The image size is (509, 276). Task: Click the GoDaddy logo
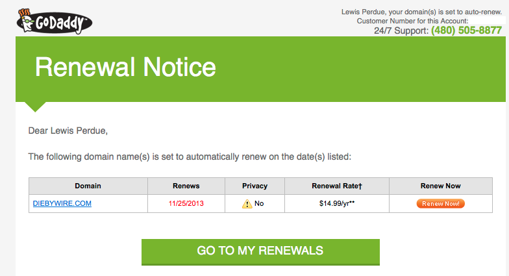tap(55, 21)
